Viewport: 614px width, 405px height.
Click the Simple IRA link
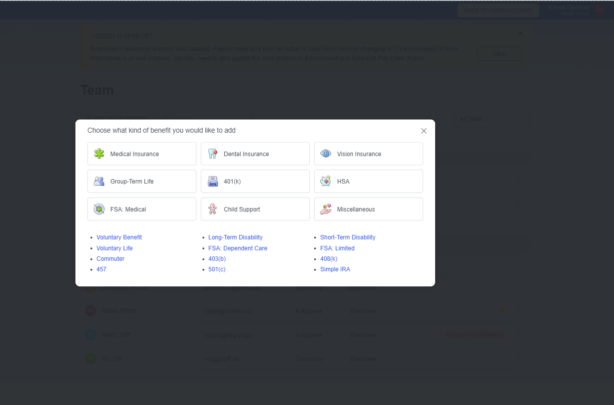(335, 269)
